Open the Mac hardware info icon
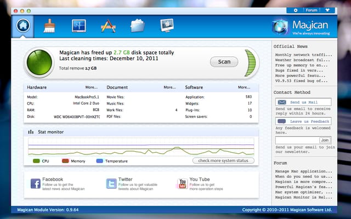 click(x=167, y=26)
